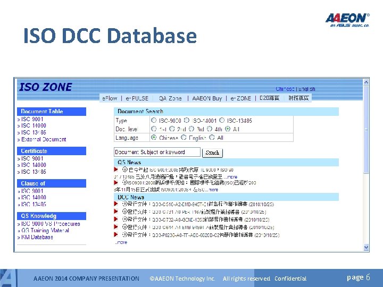Viewport: 383px width, 287px height.
Task: Select All for Language radio
Action: 212,138
